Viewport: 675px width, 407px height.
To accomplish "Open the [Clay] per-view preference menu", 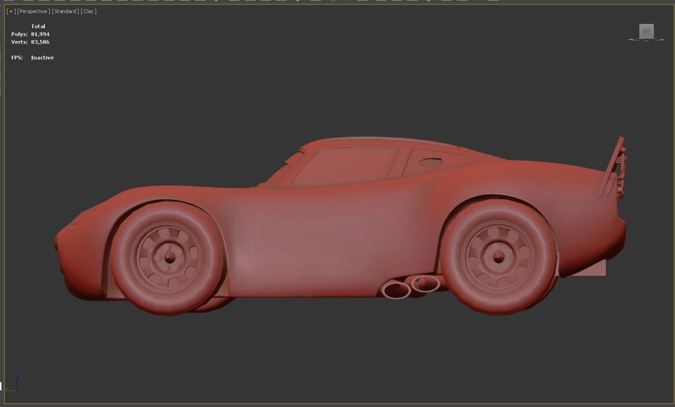I will point(88,11).
